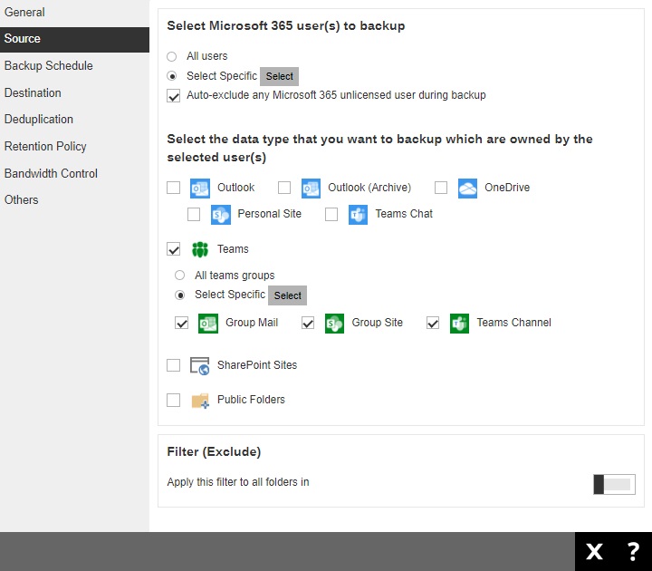The image size is (652, 571).
Task: Click Select button for specific users
Action: (280, 76)
